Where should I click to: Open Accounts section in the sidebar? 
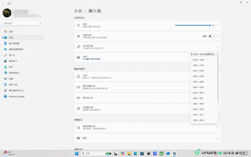11,67
